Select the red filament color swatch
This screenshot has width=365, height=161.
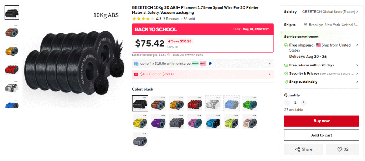click(195, 103)
